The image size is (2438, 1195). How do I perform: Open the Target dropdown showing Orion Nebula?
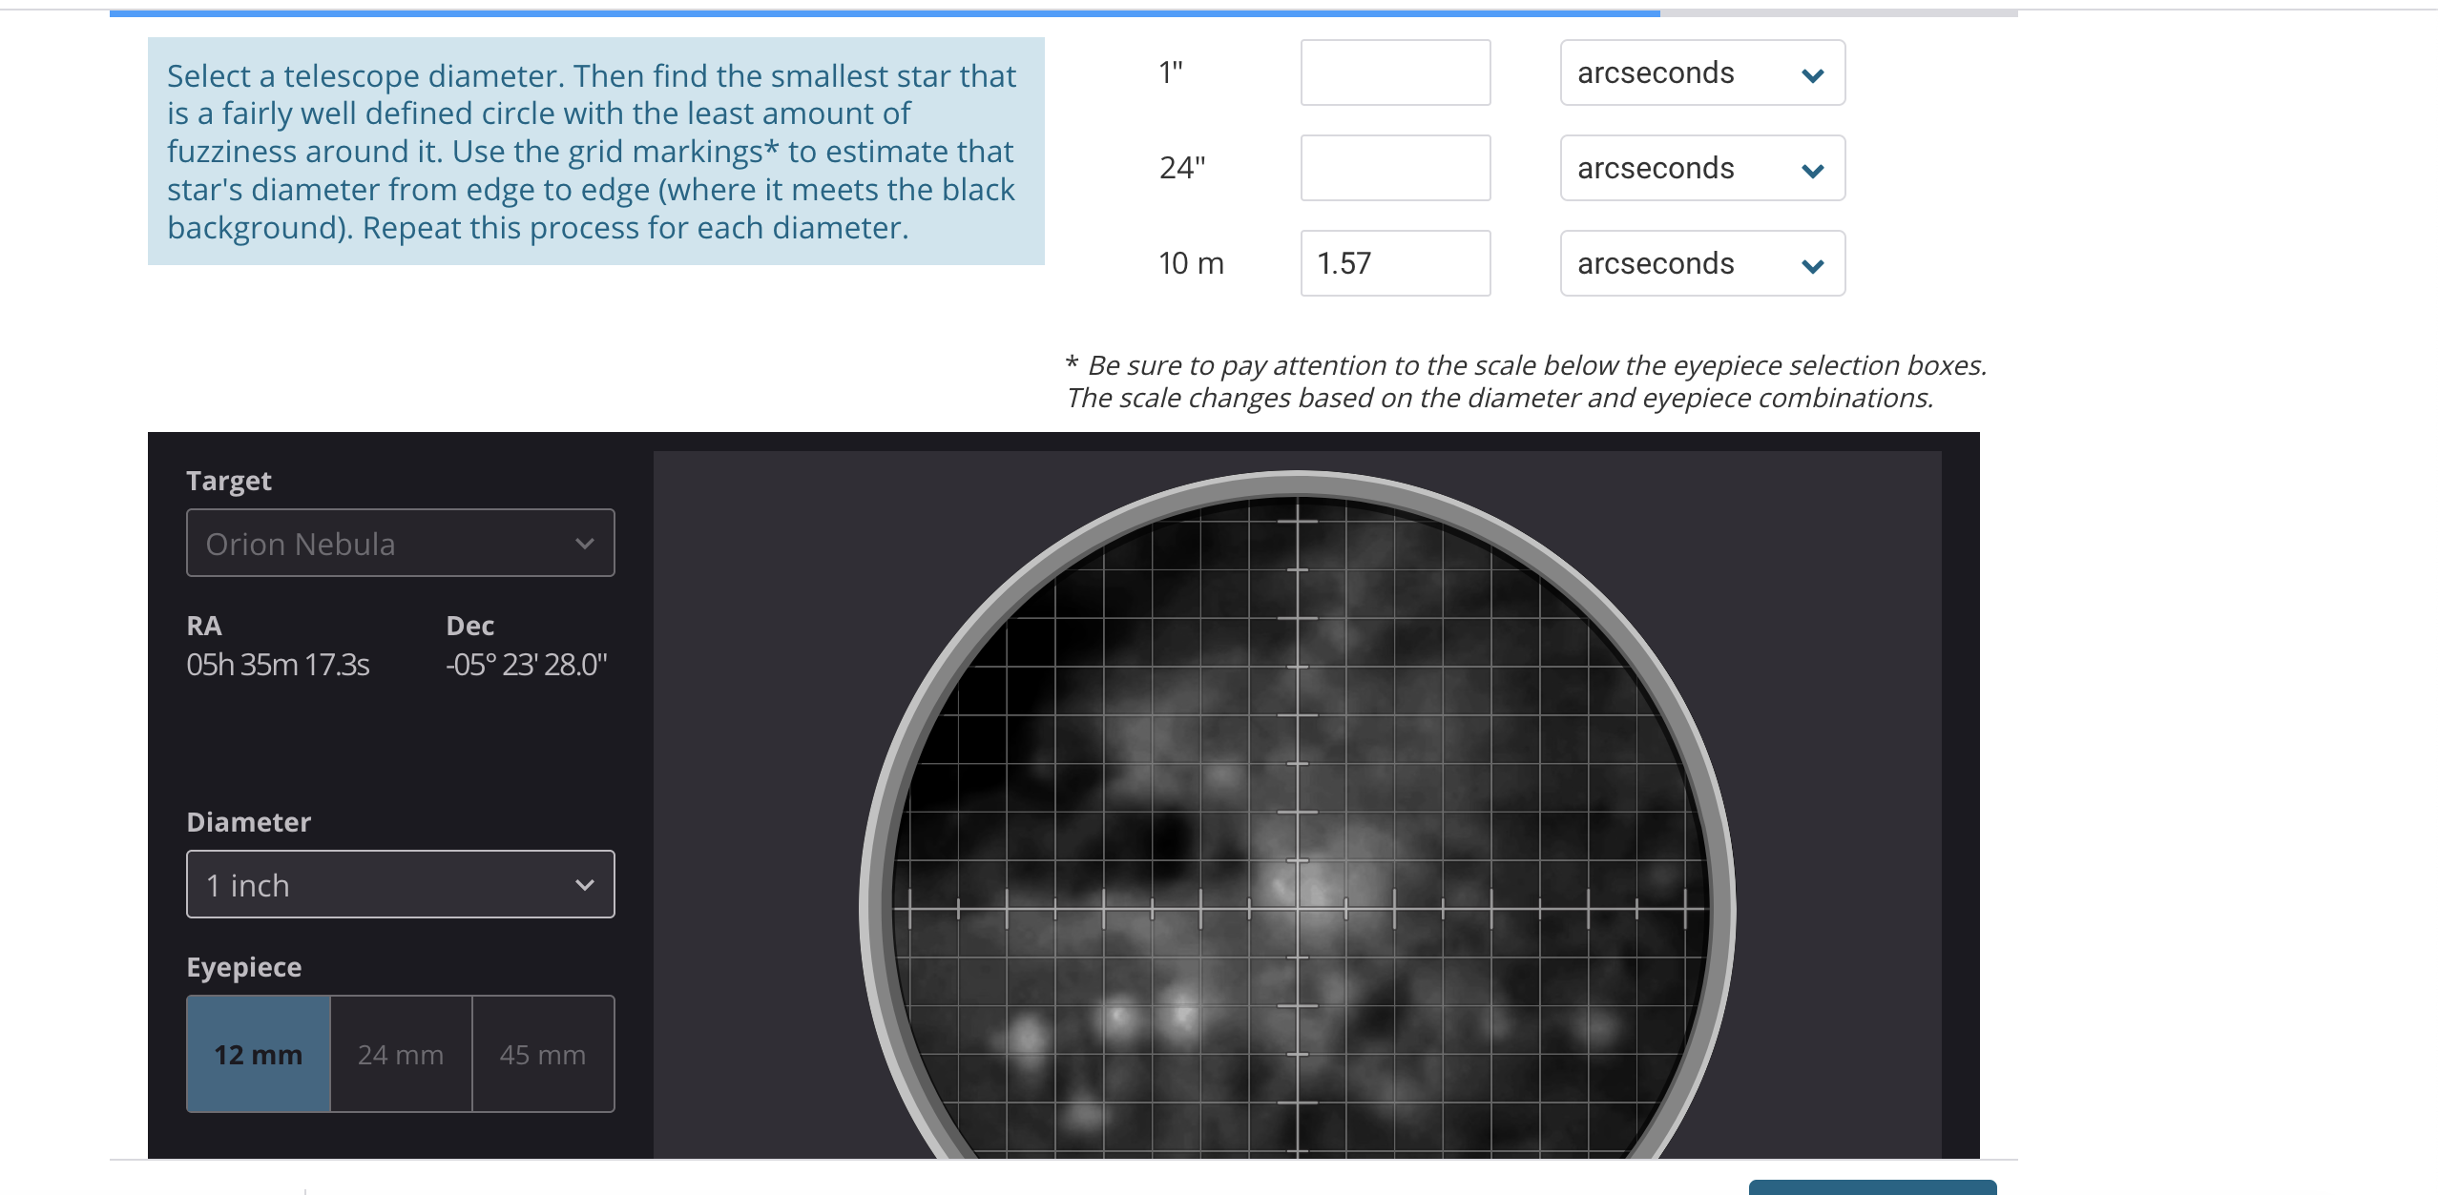[x=400, y=543]
